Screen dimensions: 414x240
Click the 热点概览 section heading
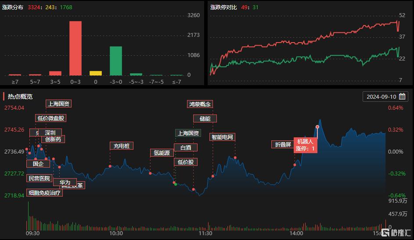(20, 97)
